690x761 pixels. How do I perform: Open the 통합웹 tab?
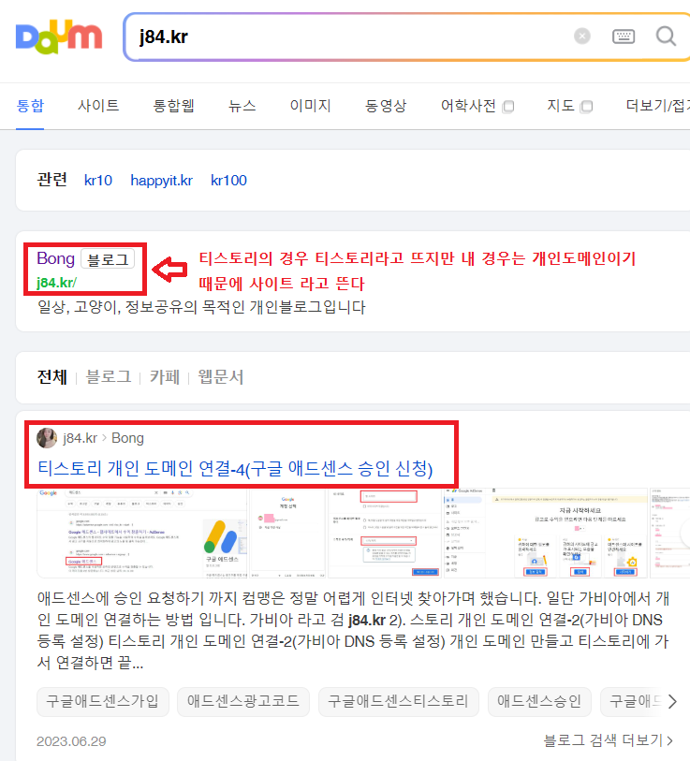coord(173,106)
